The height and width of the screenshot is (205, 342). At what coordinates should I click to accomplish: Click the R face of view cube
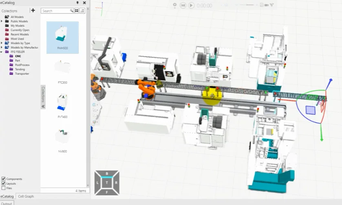(116, 183)
